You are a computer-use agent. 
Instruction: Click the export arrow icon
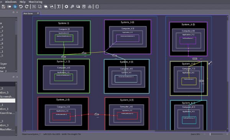click(x=9, y=7)
